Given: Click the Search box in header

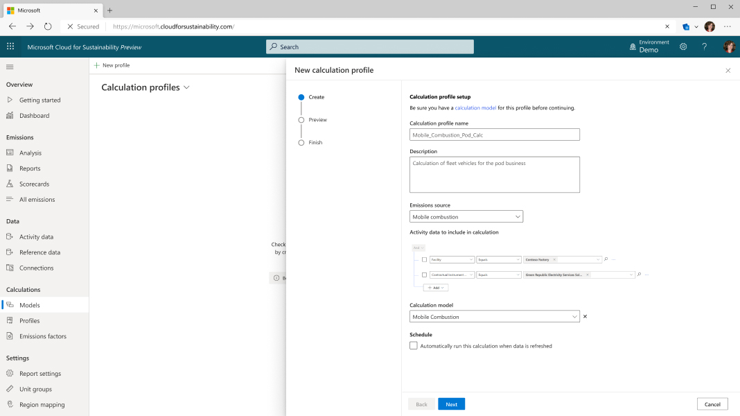Looking at the screenshot, I should coord(370,46).
